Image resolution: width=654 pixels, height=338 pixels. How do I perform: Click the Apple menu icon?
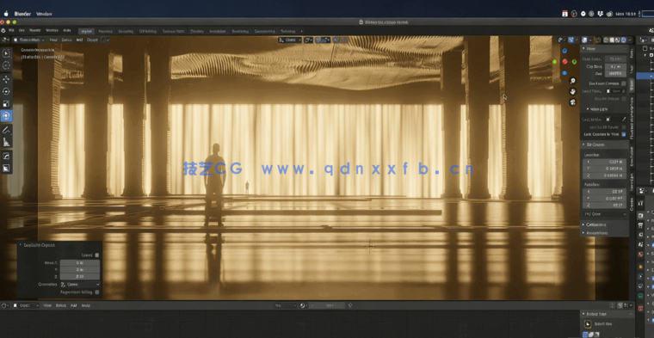point(6,14)
